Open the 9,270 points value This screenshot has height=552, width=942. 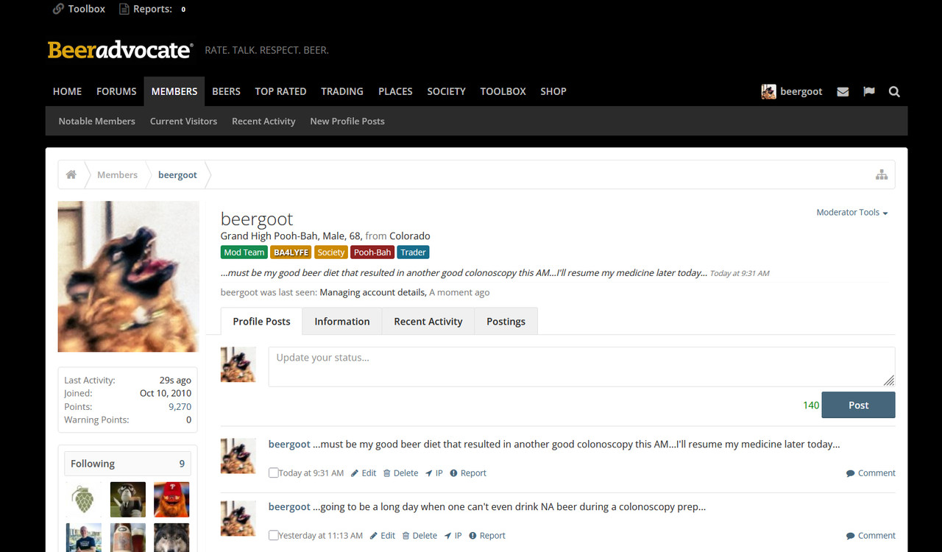180,406
